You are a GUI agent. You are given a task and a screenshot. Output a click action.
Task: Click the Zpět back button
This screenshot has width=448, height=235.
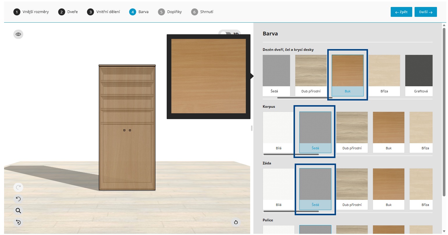[401, 12]
